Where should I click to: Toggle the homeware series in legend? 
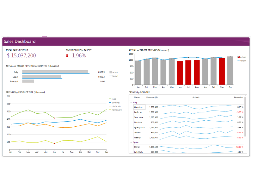coord(116,110)
